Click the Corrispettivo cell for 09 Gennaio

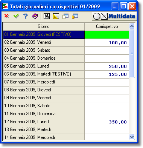(107, 98)
